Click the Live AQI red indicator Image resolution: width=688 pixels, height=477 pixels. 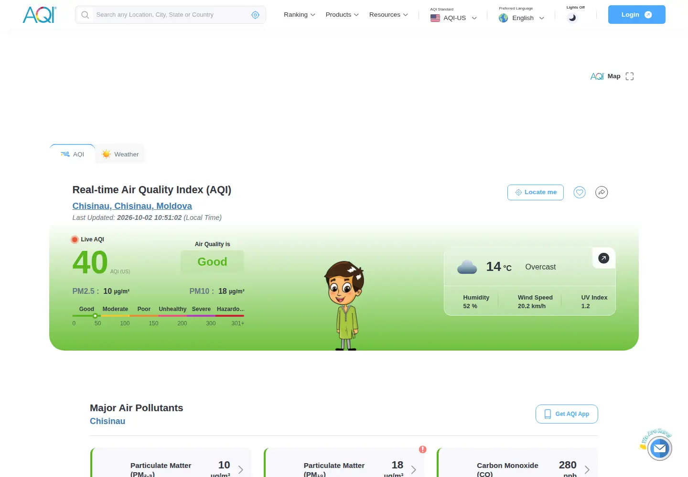(x=75, y=239)
